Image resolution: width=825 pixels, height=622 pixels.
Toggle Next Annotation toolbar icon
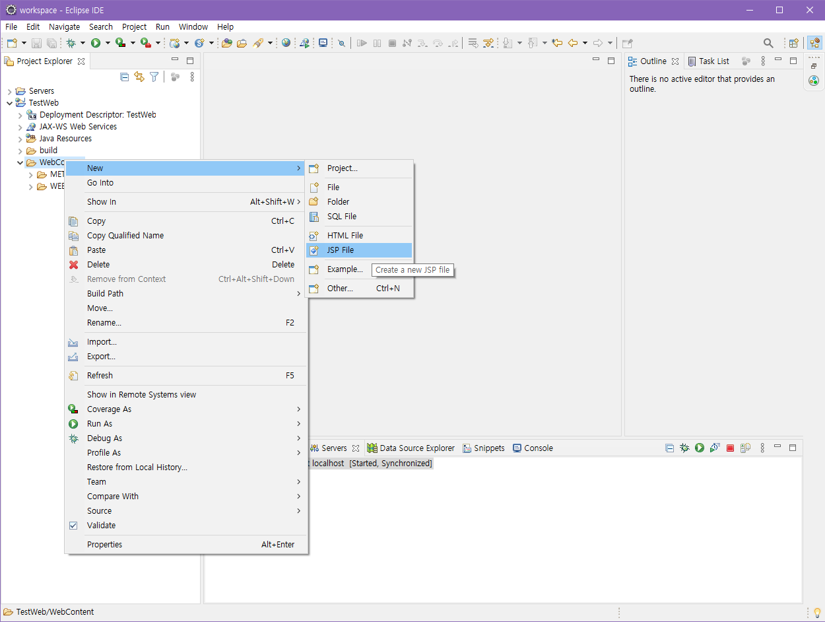tap(507, 43)
